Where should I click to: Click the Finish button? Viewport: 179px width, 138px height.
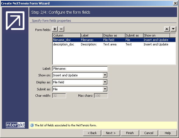pos(130,133)
